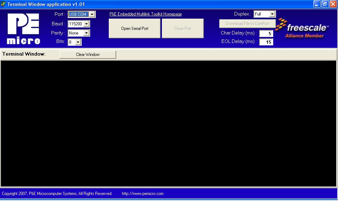Click the pemicro.com URL in the status bar
Screen dimensions: 338x202
[x=143, y=194]
